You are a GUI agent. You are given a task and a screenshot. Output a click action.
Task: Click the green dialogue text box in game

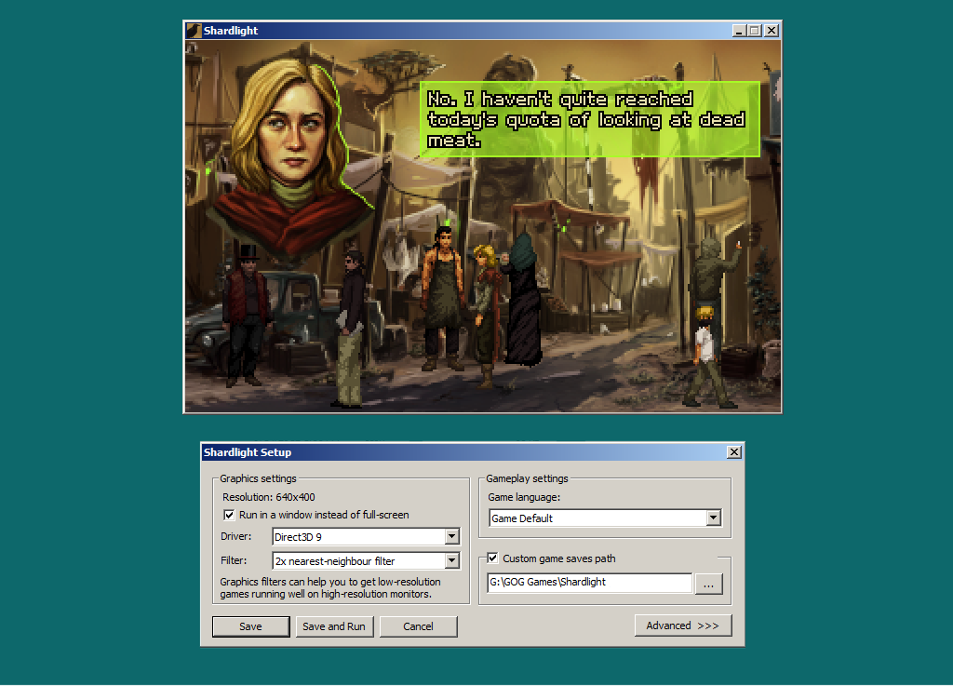(589, 119)
